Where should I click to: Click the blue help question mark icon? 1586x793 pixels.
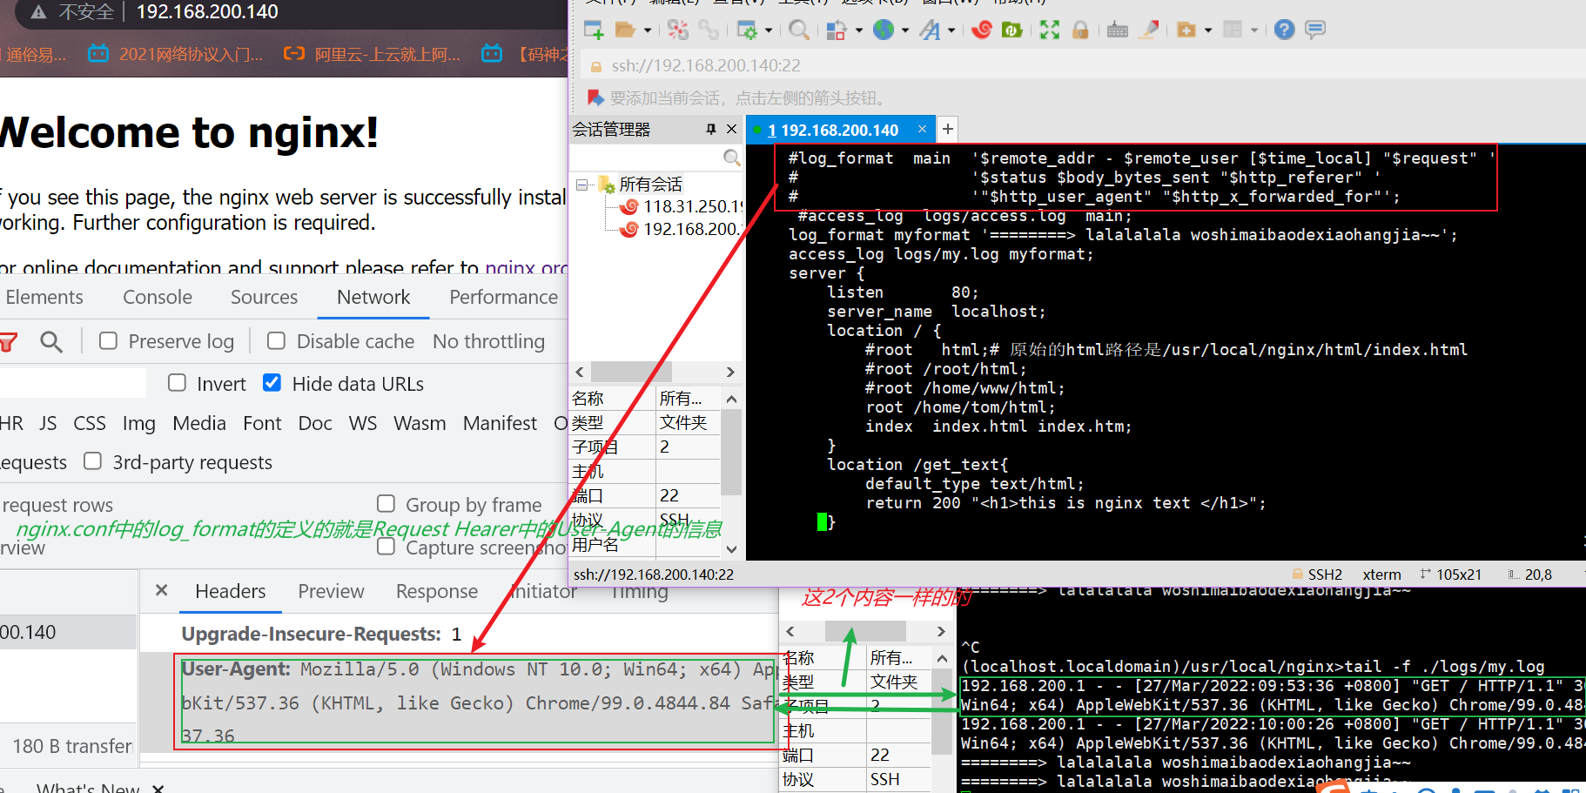(1284, 30)
